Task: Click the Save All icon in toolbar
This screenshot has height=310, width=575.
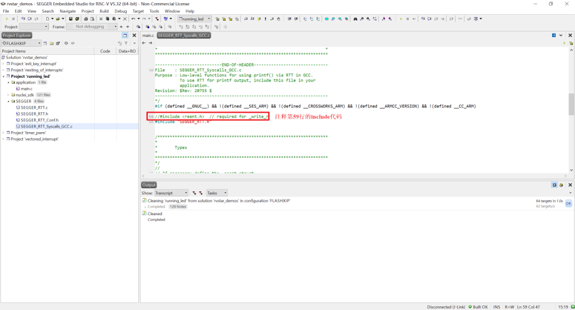Action: 77,19
